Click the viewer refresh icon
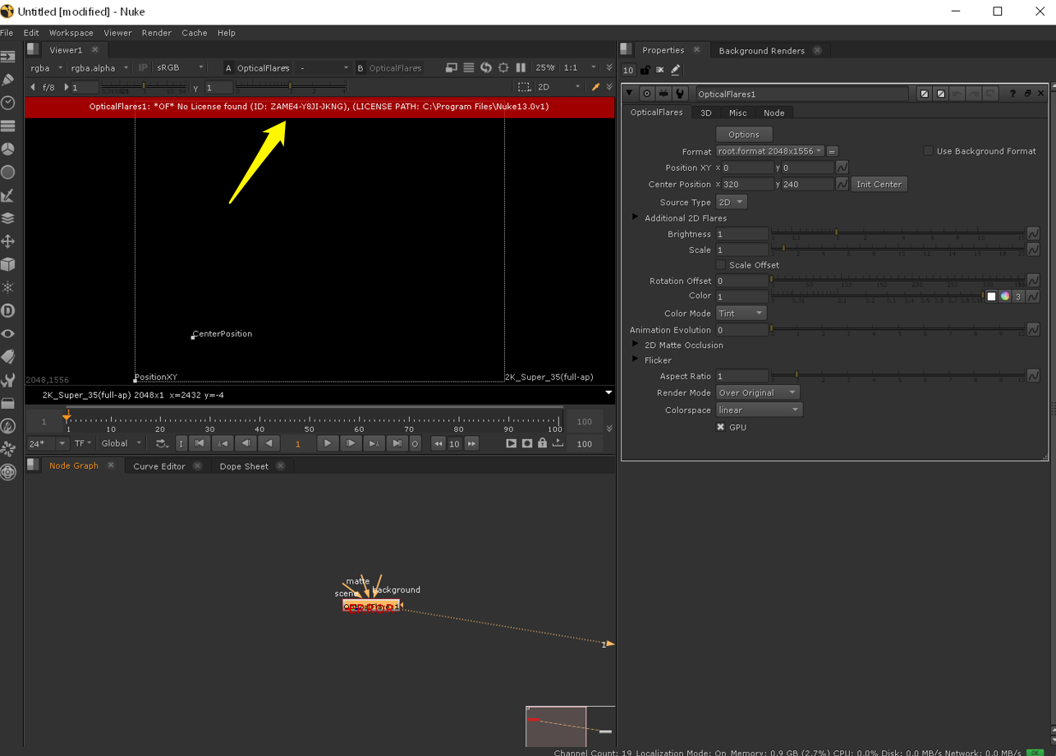 pos(486,67)
